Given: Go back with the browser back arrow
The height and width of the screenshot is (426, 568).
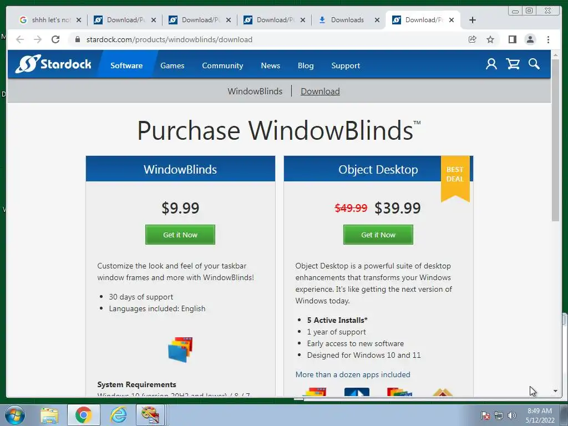Looking at the screenshot, I should point(20,39).
